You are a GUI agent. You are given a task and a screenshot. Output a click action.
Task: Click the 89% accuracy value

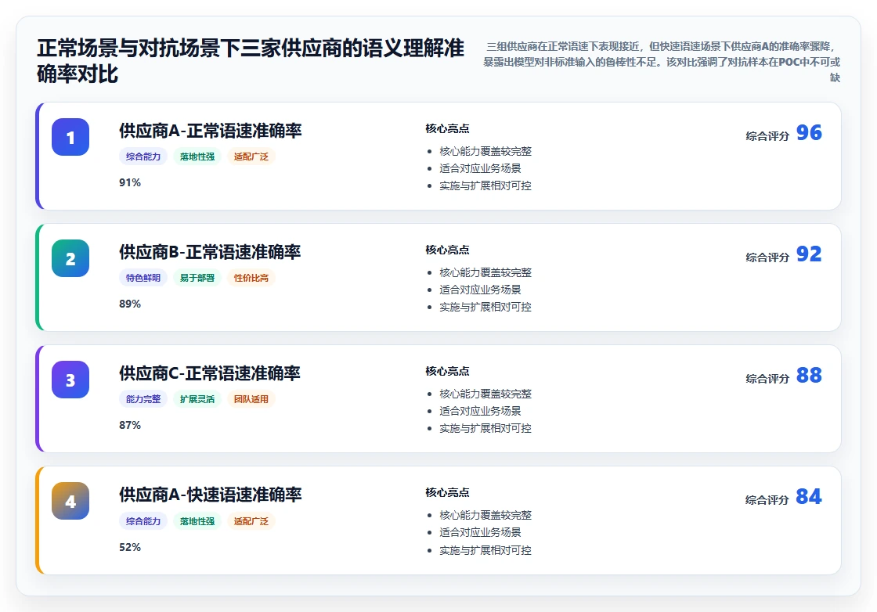[130, 304]
